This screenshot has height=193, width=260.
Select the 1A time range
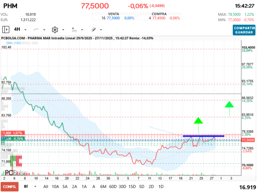click(84, 186)
